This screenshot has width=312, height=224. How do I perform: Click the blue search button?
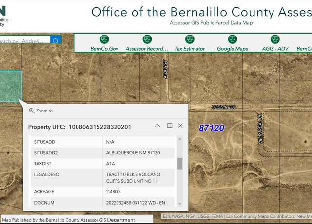56,39
